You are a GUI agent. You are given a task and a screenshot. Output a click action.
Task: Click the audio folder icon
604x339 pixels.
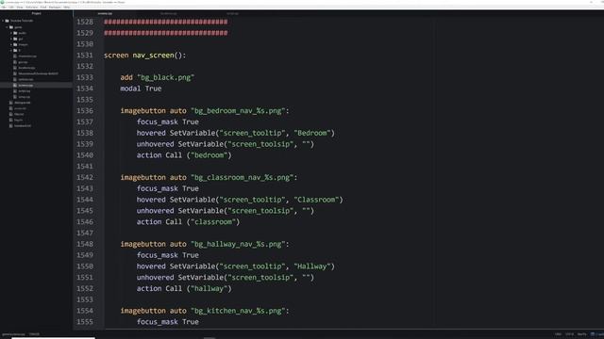click(15, 33)
